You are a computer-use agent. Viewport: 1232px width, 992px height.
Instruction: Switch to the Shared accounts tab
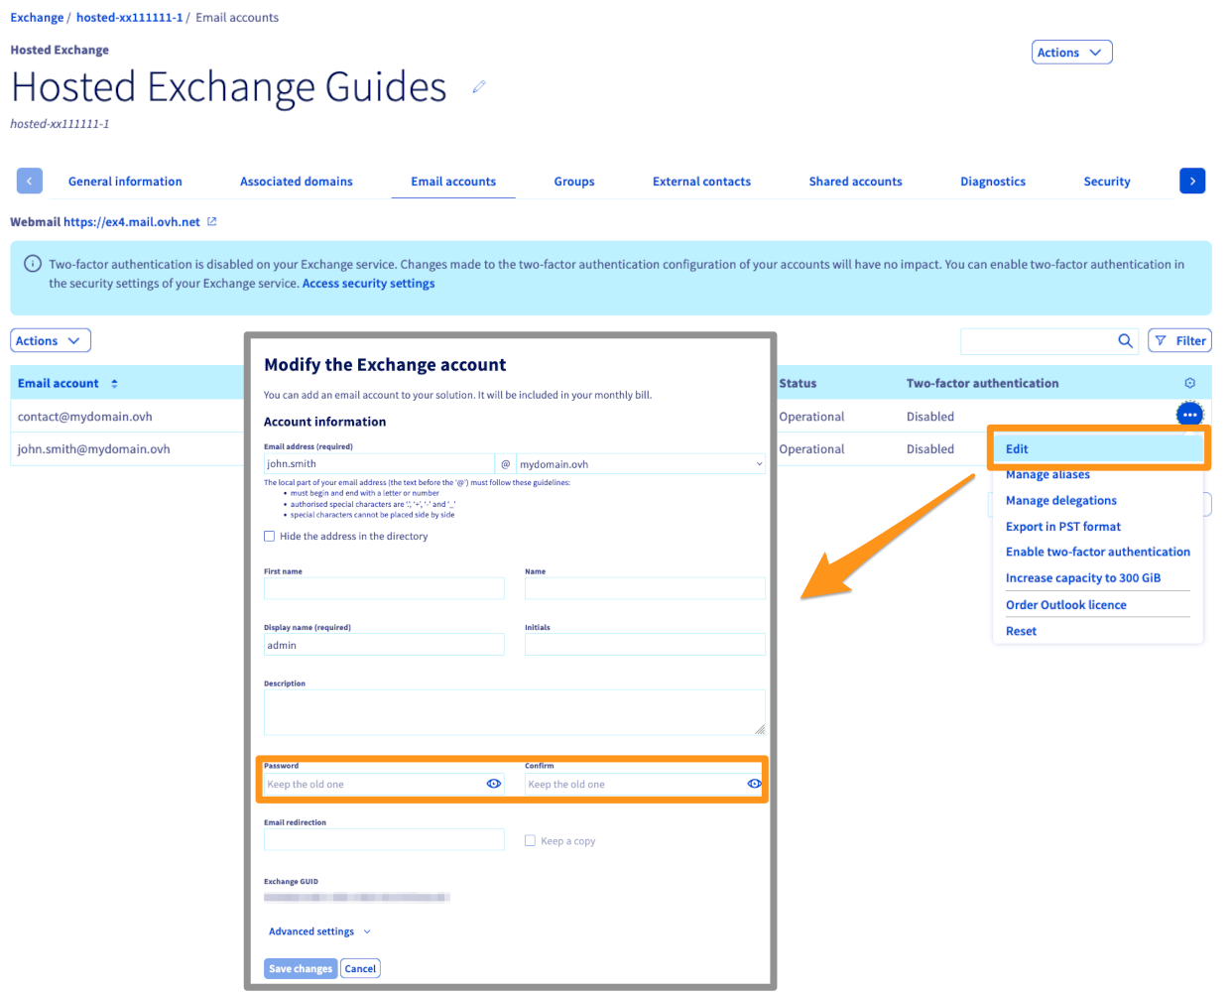(855, 182)
